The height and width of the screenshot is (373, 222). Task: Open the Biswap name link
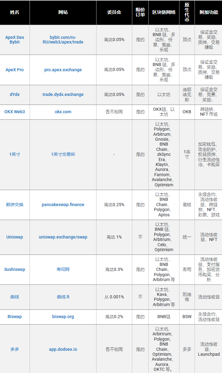point(14,317)
